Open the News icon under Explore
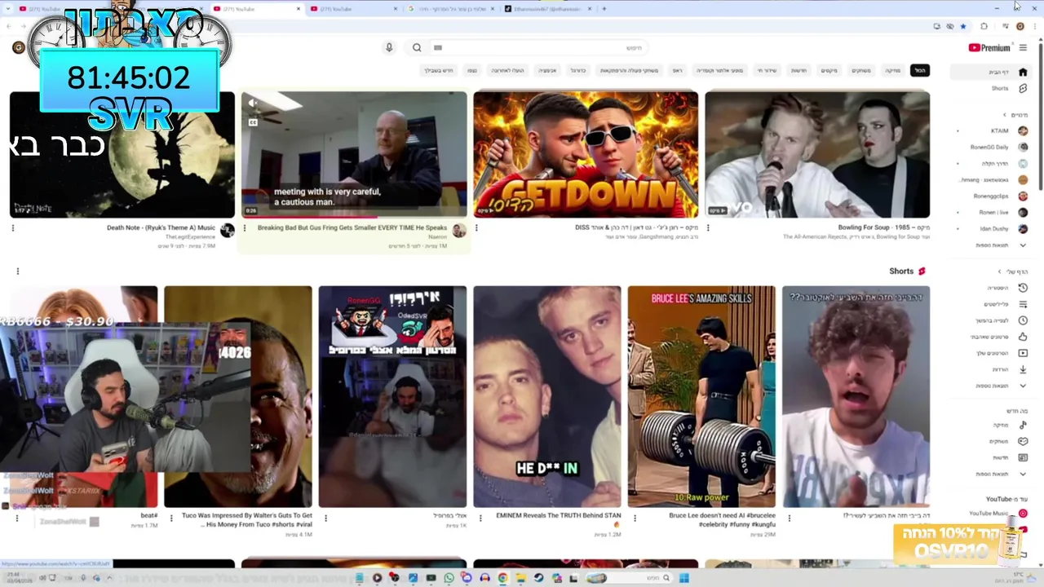The height and width of the screenshot is (587, 1044). coord(1023,457)
